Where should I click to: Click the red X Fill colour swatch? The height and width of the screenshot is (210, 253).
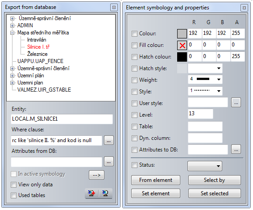point(182,45)
